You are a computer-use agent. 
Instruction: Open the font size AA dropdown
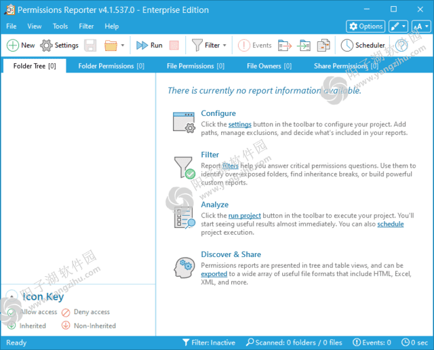point(421,26)
